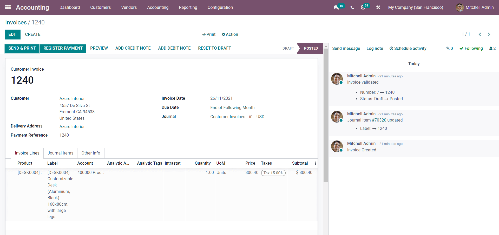Click Mitchell Admin name on Invoice validated
499x235 pixels.
point(361,76)
